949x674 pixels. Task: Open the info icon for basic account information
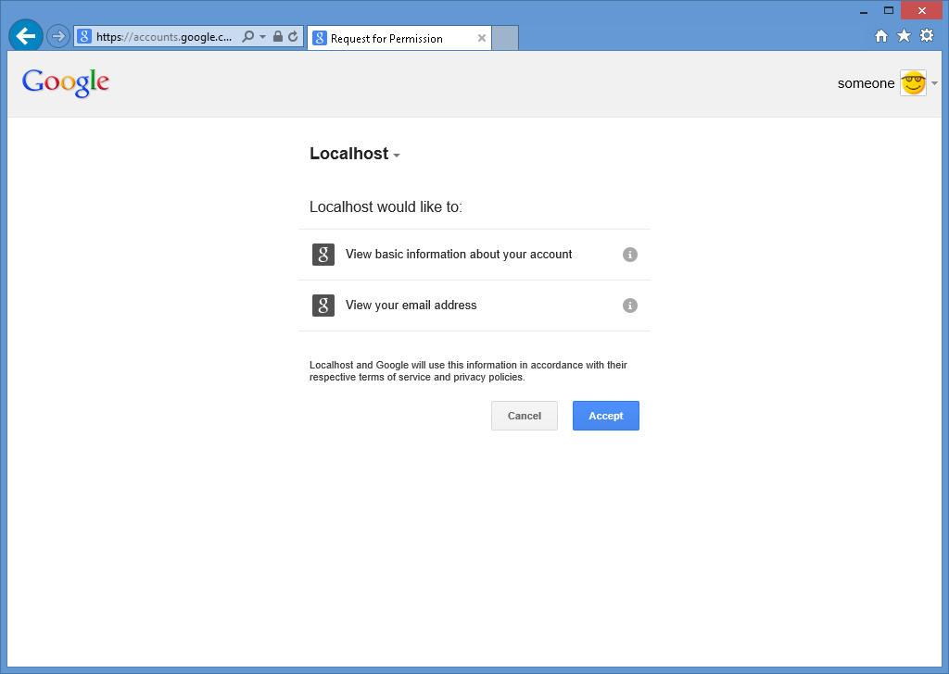pyautogui.click(x=630, y=255)
